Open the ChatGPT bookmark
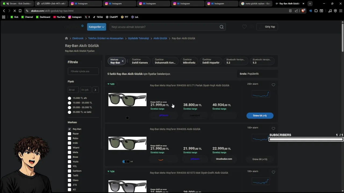Image resolution: width=344 pixels, height=193 pixels. 112,17
